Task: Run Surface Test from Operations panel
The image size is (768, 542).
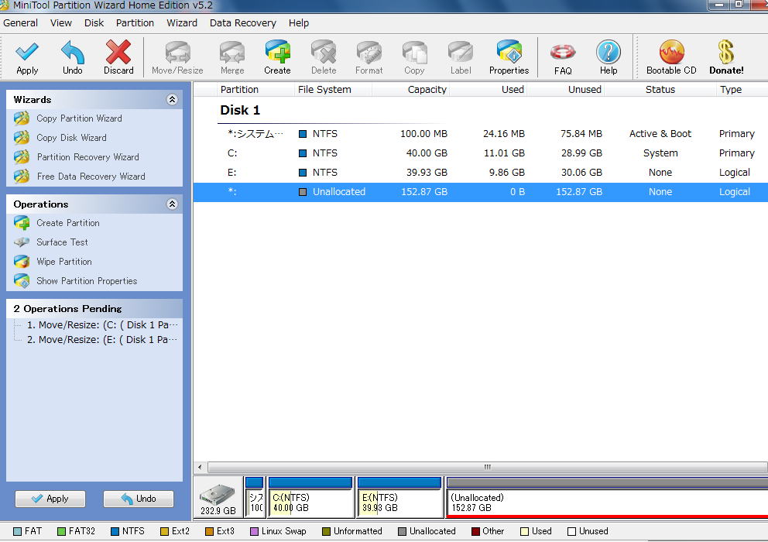Action: point(62,242)
